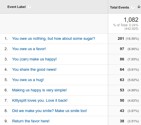Viewport: 141px width, 125px height.
Task: Sort by Total Events header text
Action: [x=119, y=7]
